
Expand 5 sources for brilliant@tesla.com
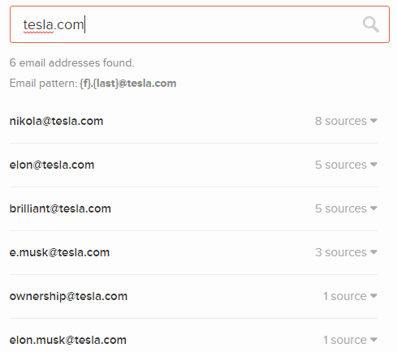(346, 208)
